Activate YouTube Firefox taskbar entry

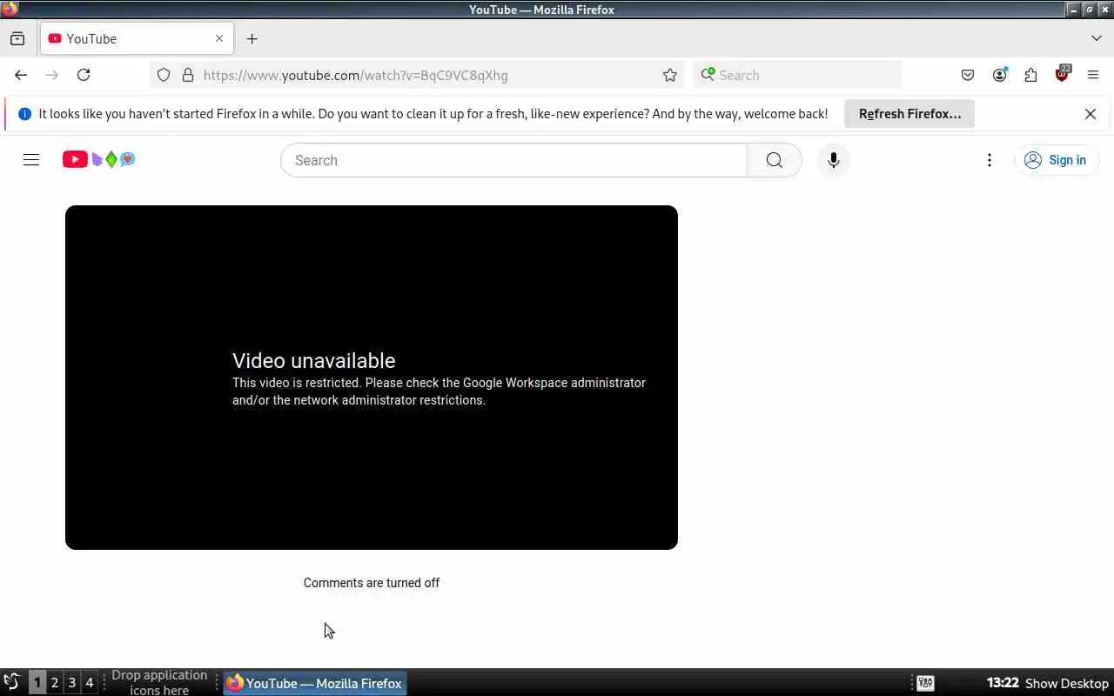[x=315, y=683]
